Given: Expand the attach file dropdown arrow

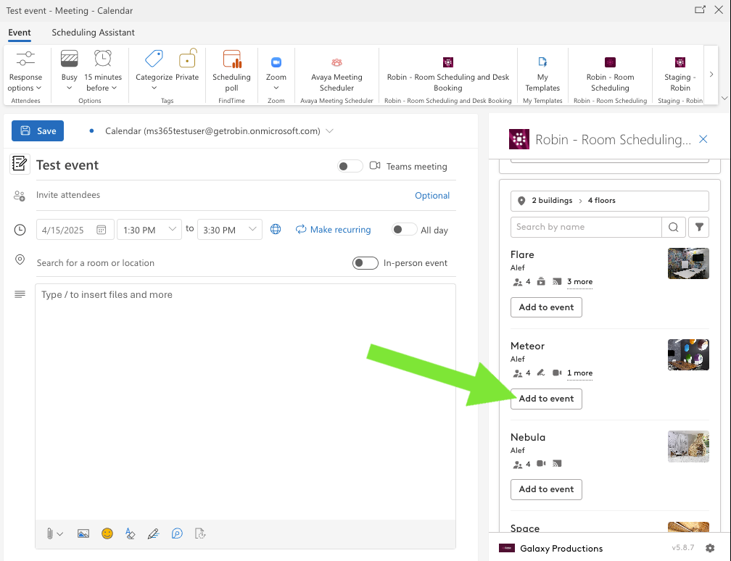Looking at the screenshot, I should click(60, 534).
